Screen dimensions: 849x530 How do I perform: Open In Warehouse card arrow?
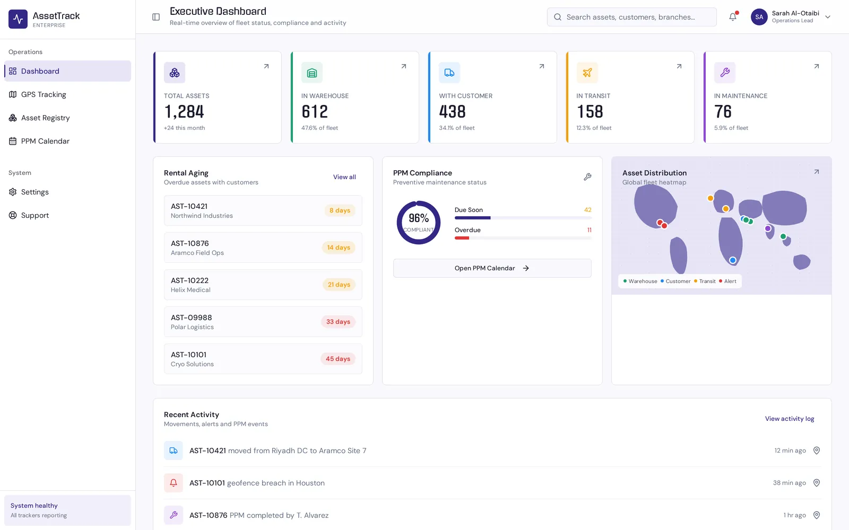tap(404, 66)
